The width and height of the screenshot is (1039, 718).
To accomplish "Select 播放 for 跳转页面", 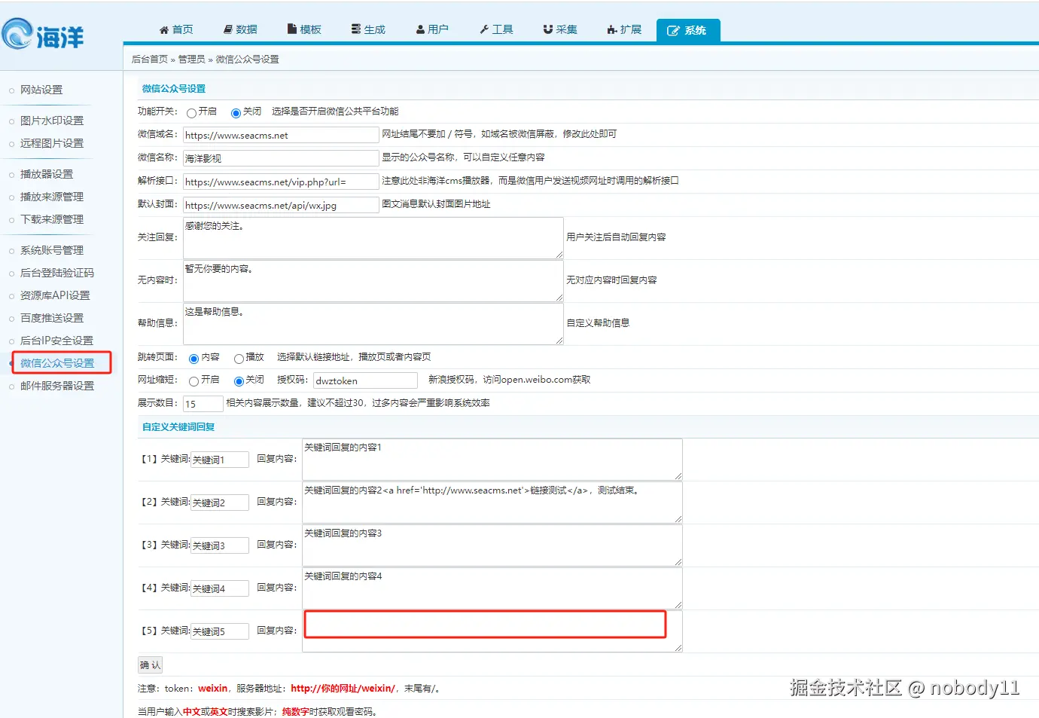I will pos(239,359).
